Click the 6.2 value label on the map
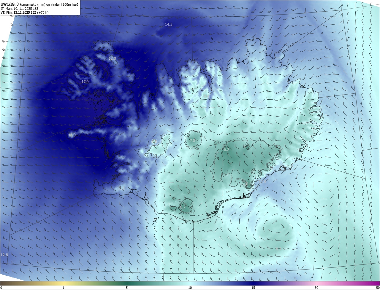Screen dimensions: 380x290 point(227,150)
